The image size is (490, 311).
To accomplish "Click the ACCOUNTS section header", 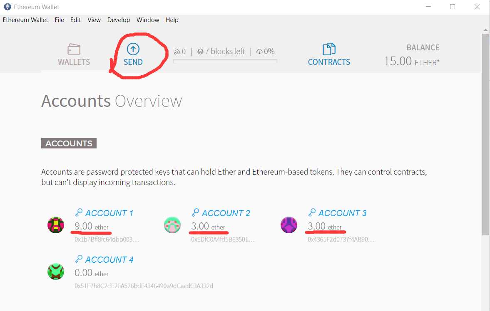I will (69, 143).
